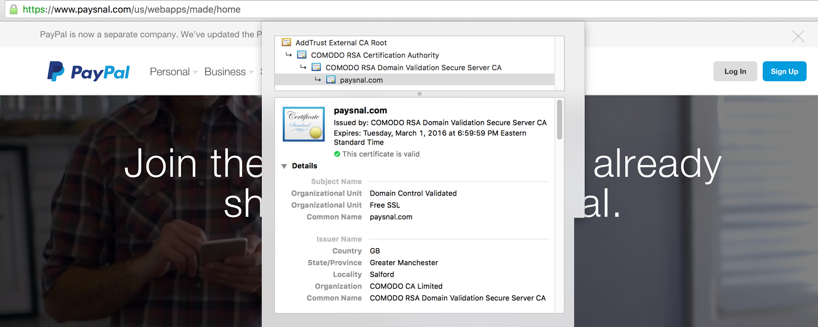The width and height of the screenshot is (818, 327).
Task: Select COMODO RSA Certification Authority row
Action: [415, 55]
